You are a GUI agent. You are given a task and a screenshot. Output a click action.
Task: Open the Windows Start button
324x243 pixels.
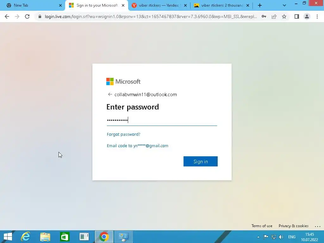(8, 237)
